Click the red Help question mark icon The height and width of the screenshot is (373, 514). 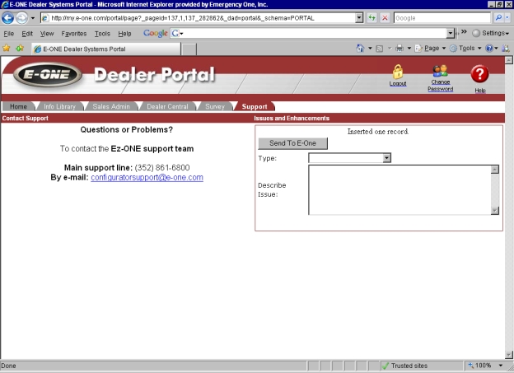(479, 74)
